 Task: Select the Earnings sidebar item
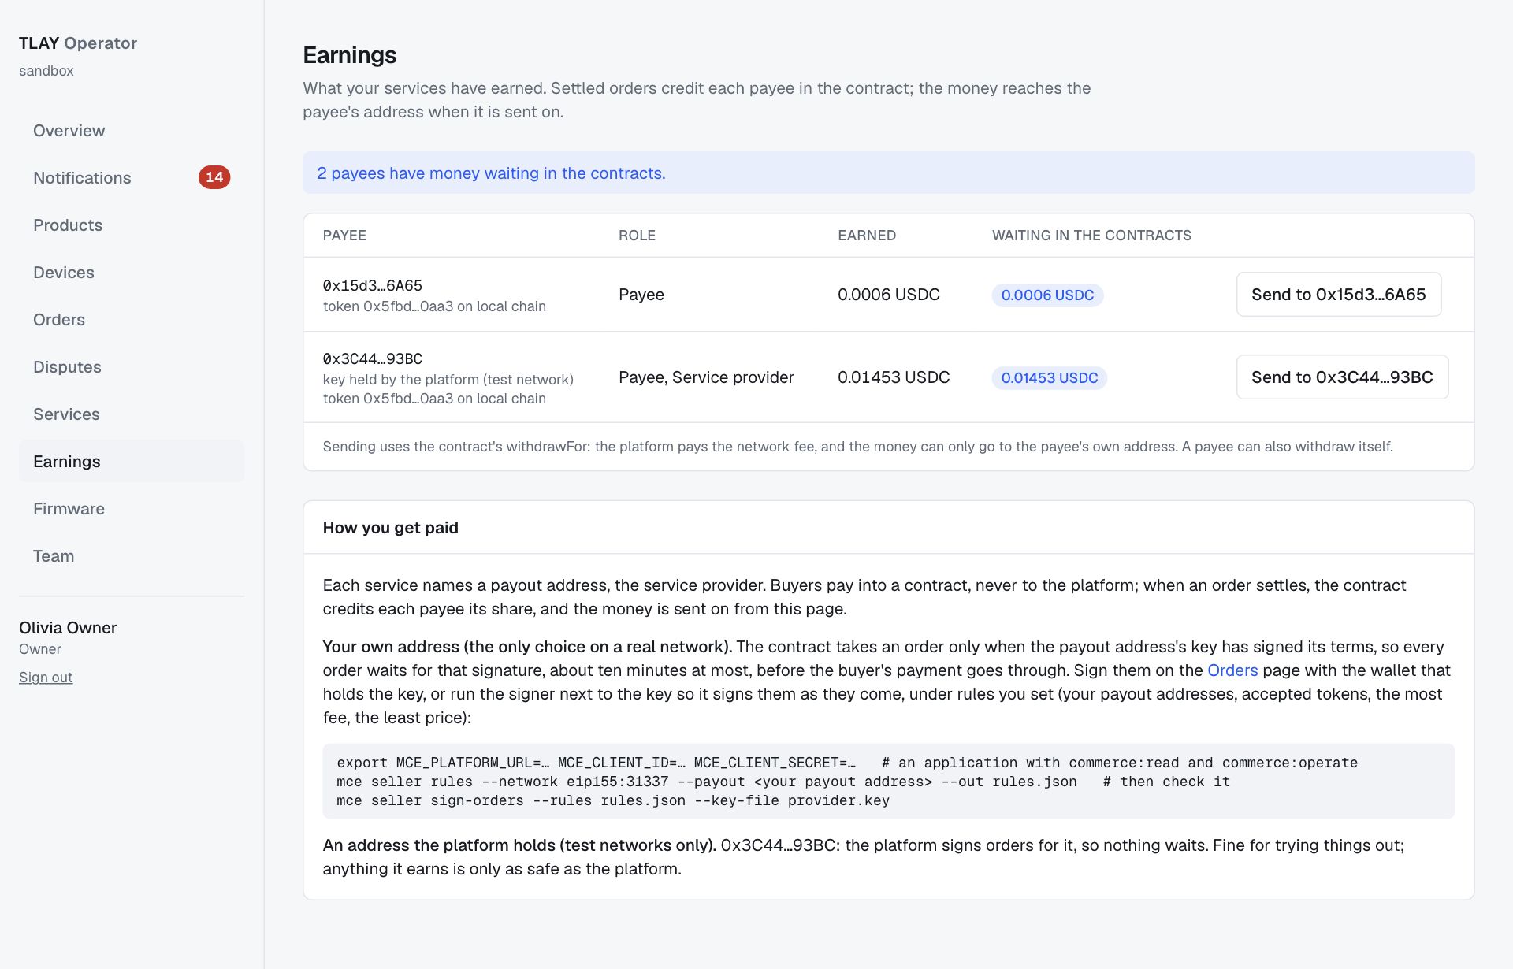(132, 462)
